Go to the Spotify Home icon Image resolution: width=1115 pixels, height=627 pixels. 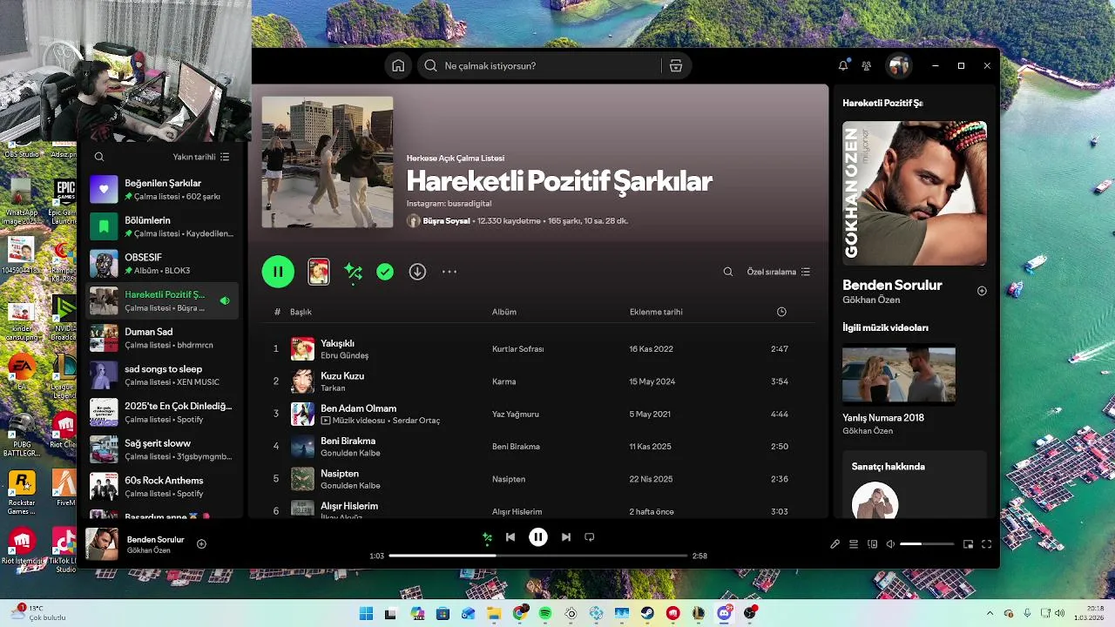coord(398,65)
